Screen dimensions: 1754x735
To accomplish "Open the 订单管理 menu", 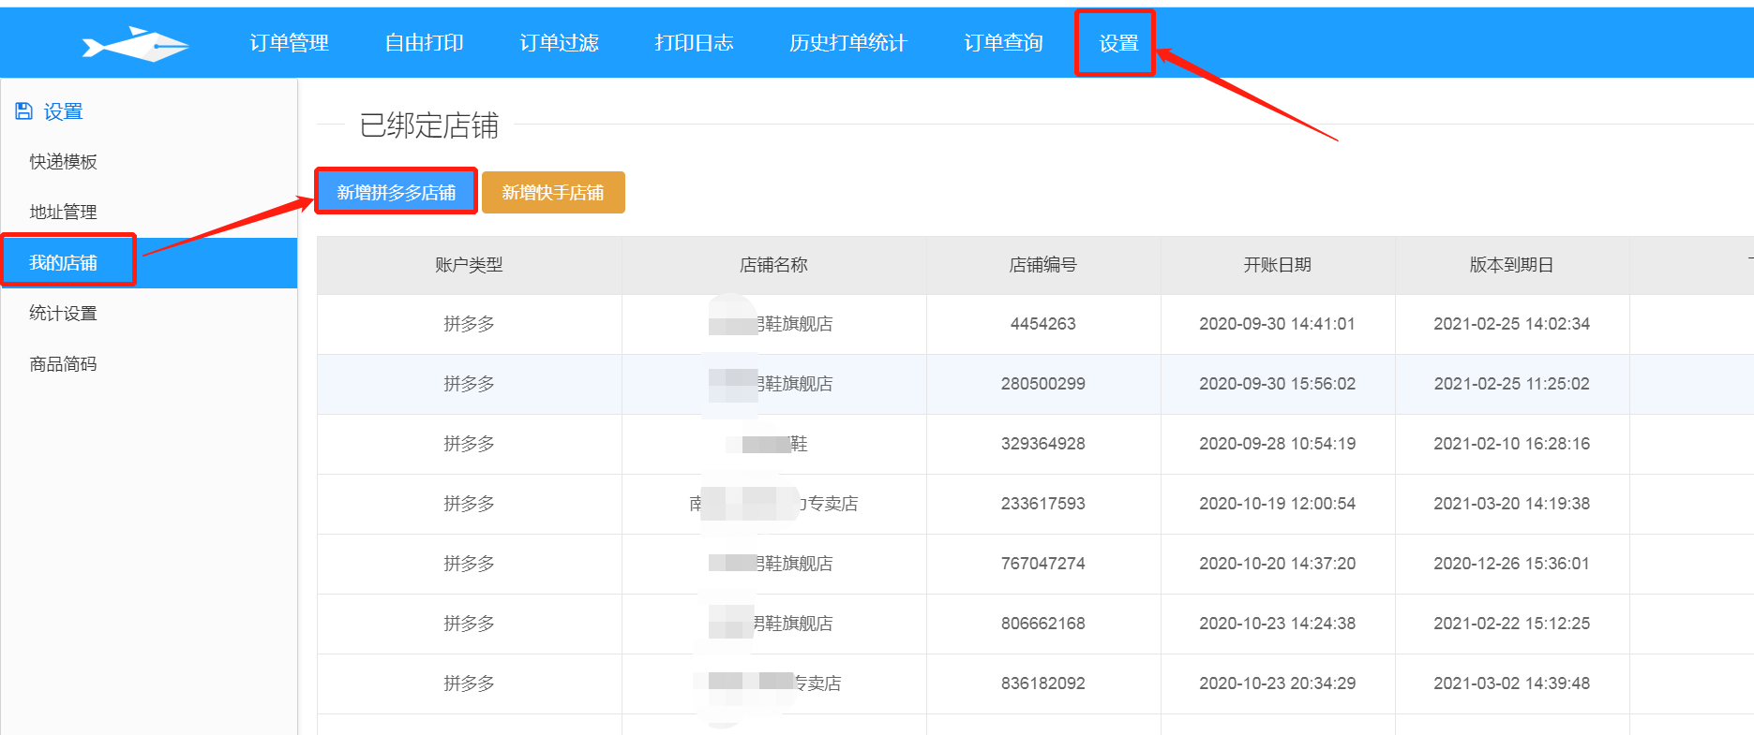I will tap(289, 43).
